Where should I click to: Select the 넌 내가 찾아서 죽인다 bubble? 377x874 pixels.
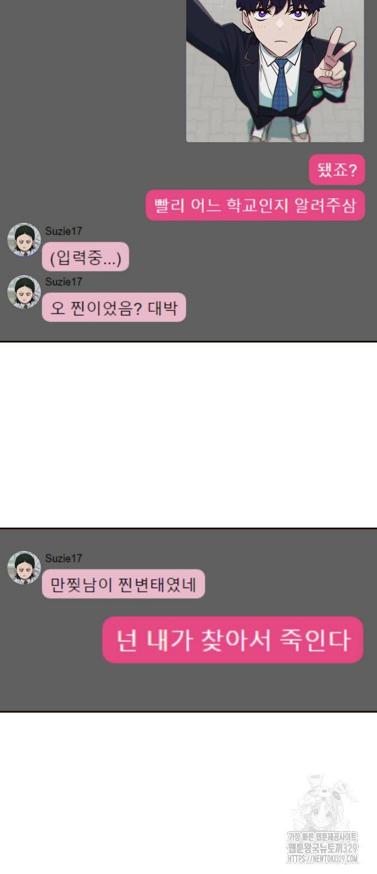[x=233, y=640]
